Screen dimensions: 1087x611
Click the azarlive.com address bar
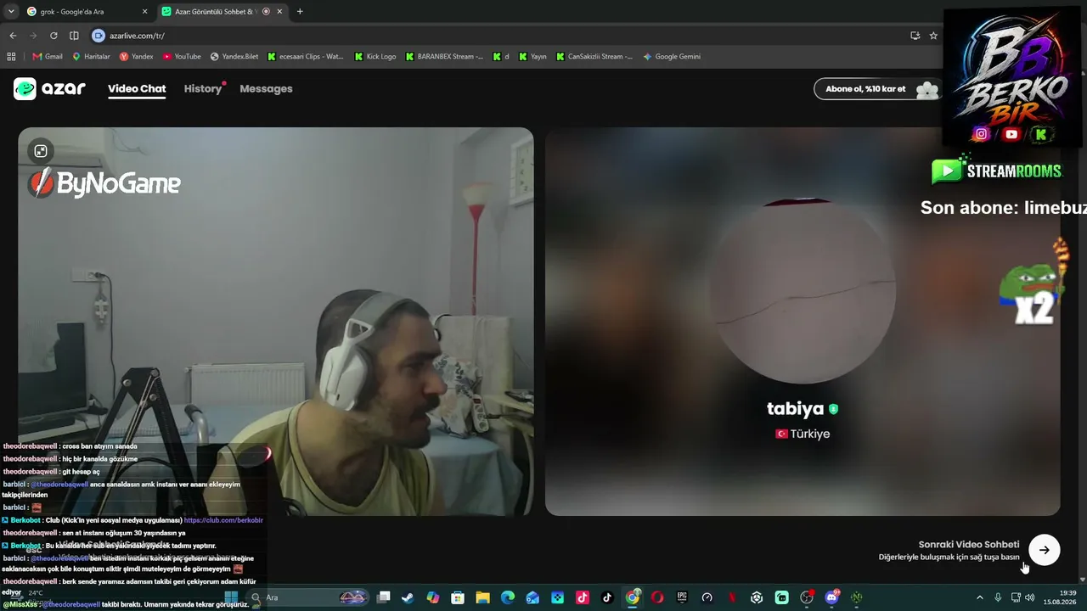[x=501, y=36]
